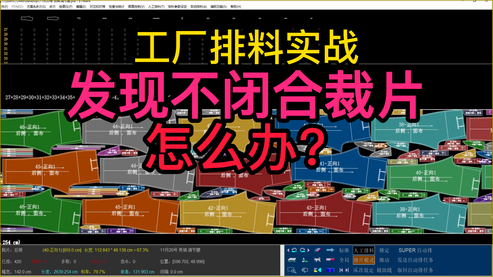Open the 方案&床次(S) menu
The image size is (493, 277).
tap(36, 7)
